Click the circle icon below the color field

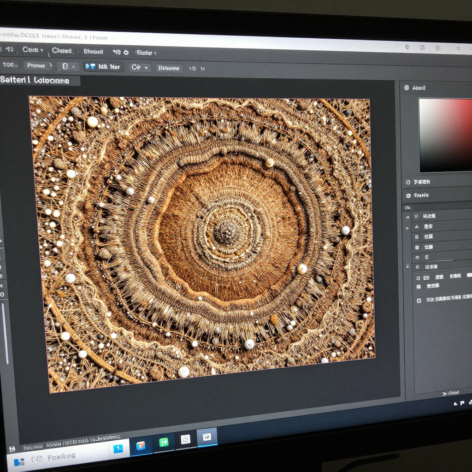point(408,182)
